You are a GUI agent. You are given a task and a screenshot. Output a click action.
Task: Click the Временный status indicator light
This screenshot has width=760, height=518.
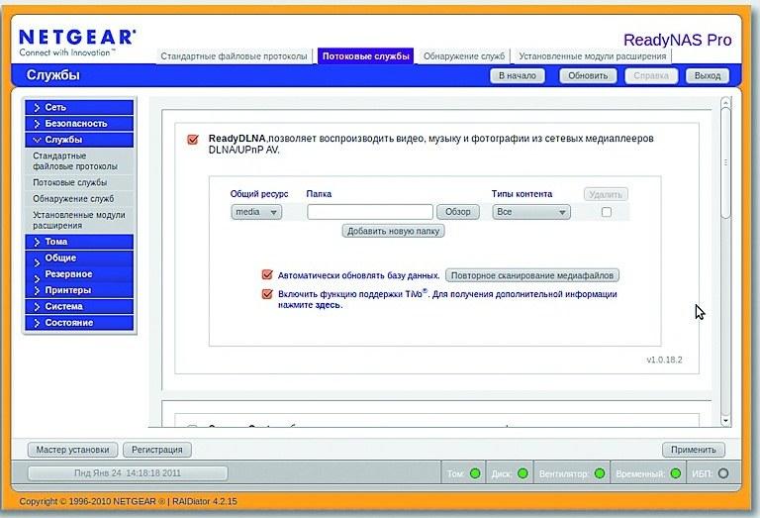675,473
